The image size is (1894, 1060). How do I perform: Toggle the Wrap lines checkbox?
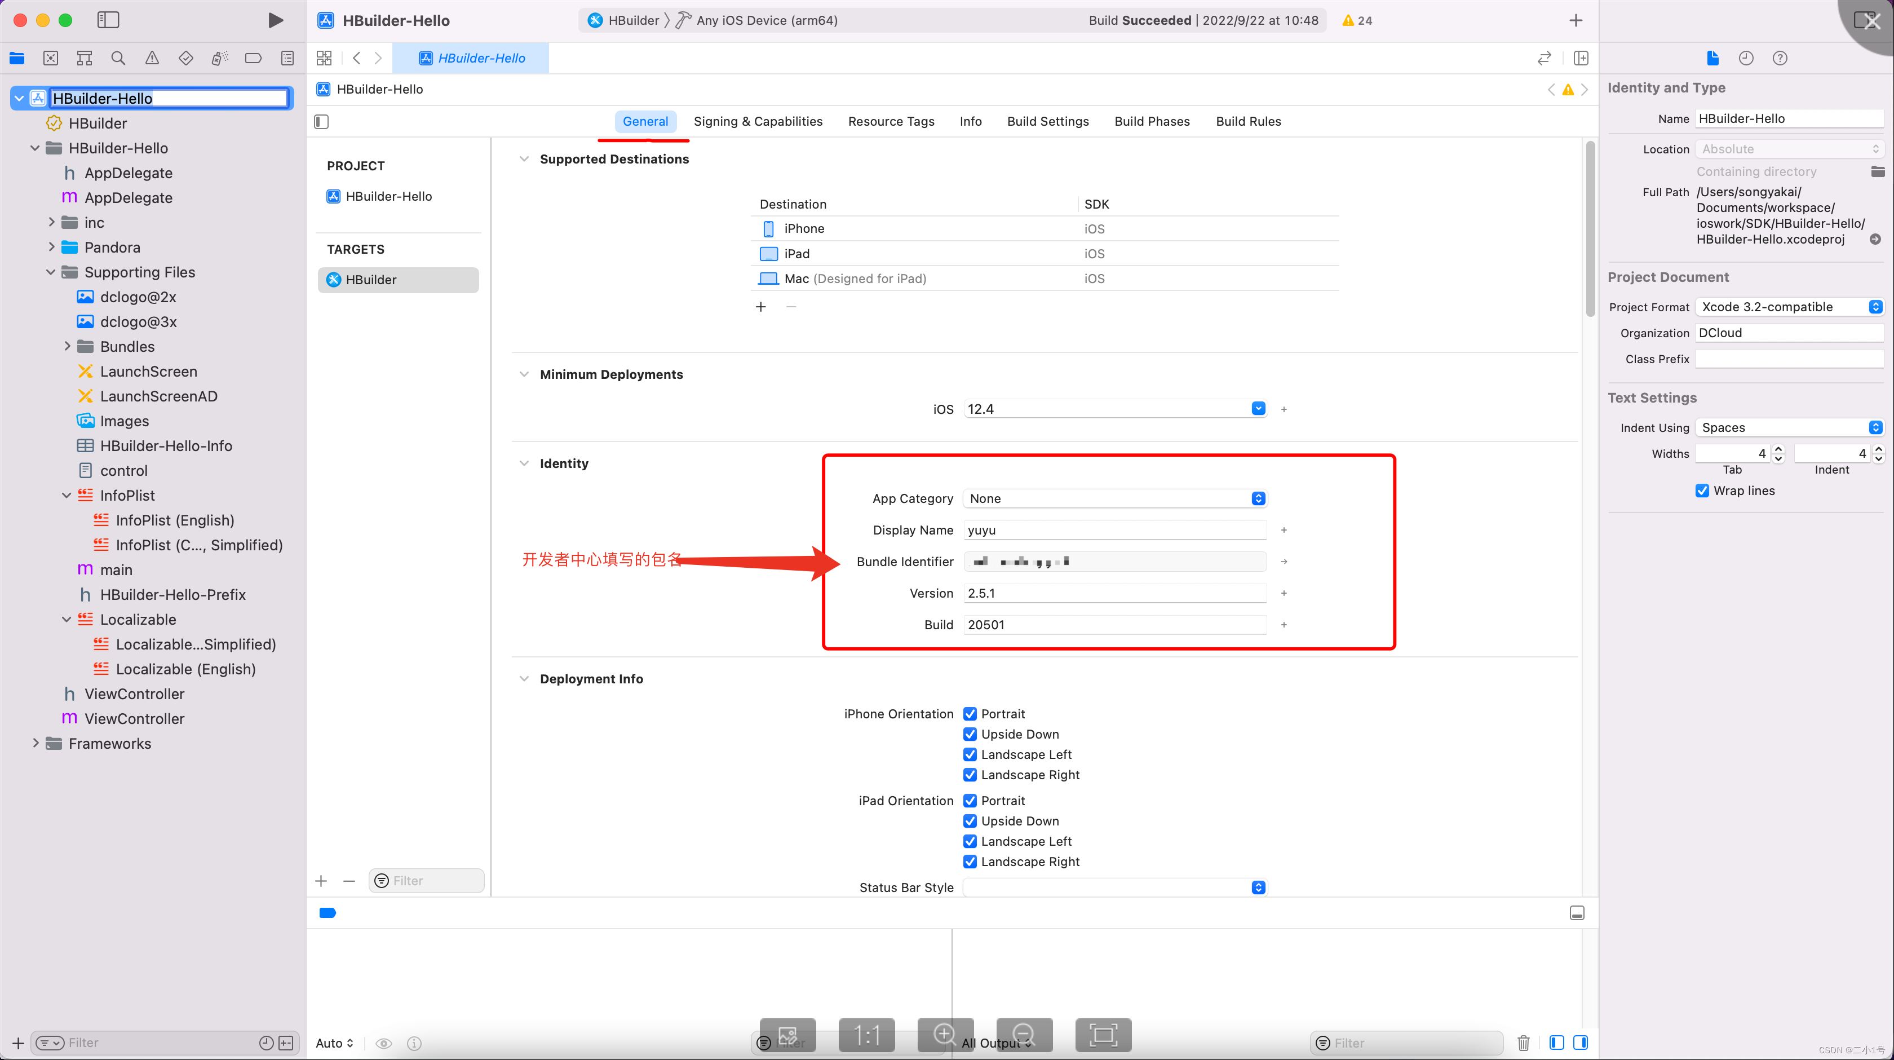tap(1702, 491)
